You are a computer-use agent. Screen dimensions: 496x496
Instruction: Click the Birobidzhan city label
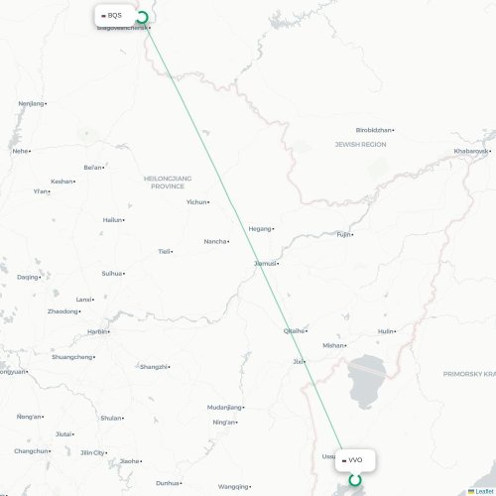[375, 130]
